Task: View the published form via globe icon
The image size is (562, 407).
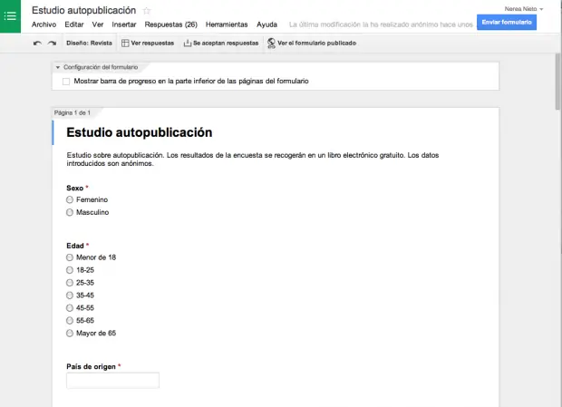Action: pyautogui.click(x=271, y=43)
